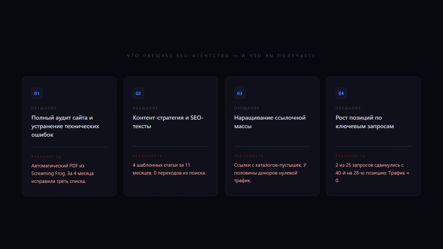The height and width of the screenshot is (249, 443).
Task: Click 'Ссылки с каталогов-пустышек' reality text
Action: click(270, 173)
